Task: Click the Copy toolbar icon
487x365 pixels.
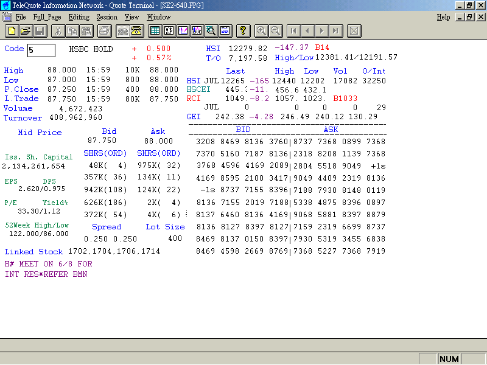Action: click(x=72, y=31)
